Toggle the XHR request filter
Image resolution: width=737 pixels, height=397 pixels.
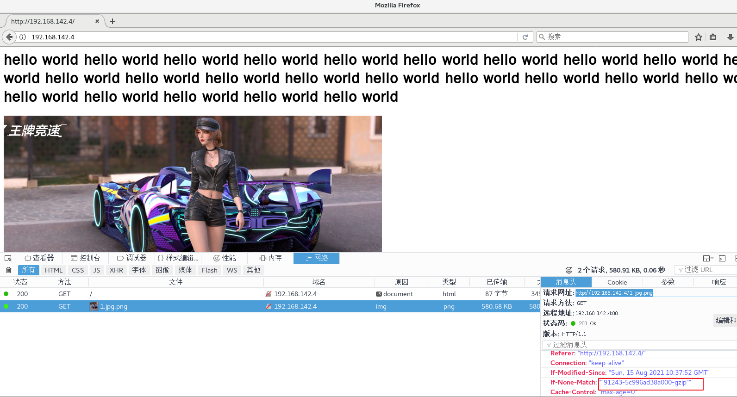pos(116,270)
